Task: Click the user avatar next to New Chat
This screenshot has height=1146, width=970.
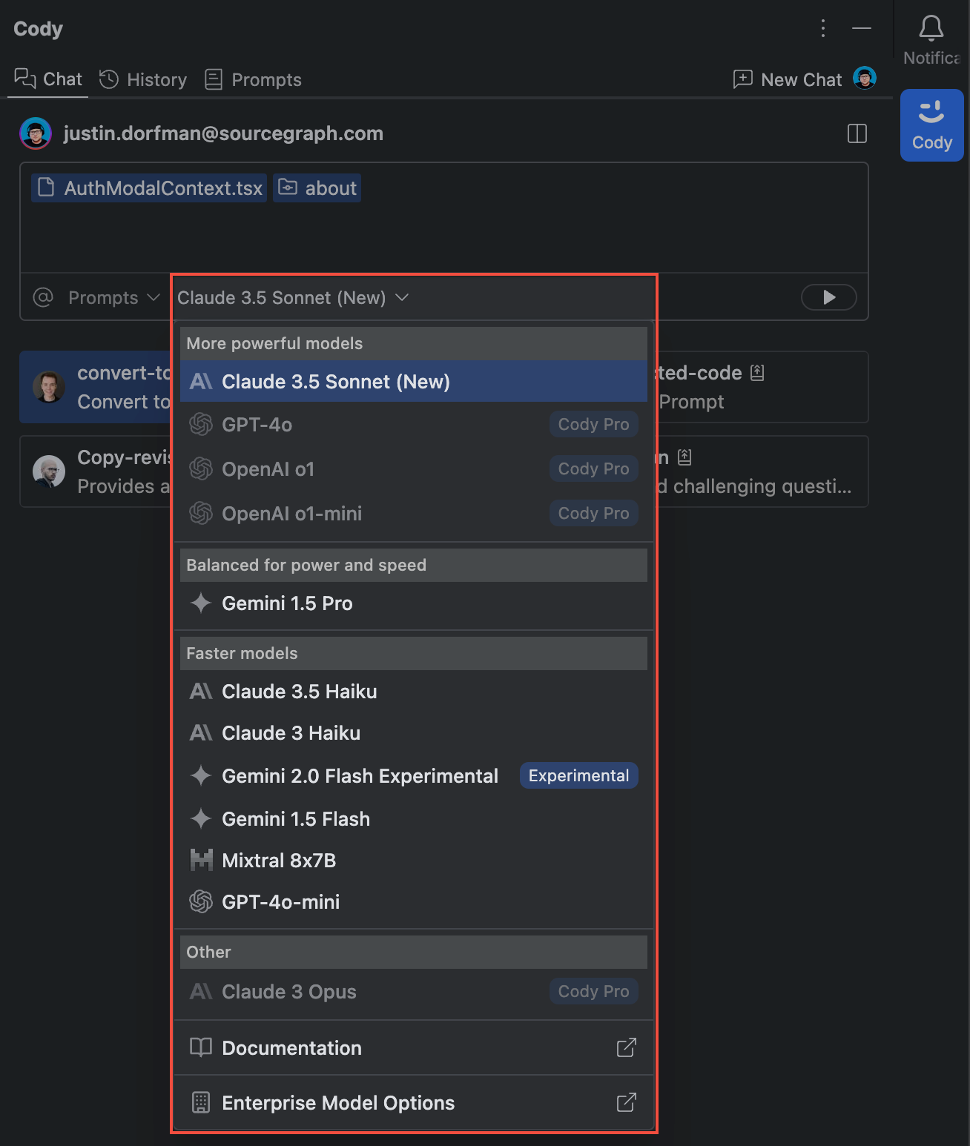Action: click(x=865, y=77)
